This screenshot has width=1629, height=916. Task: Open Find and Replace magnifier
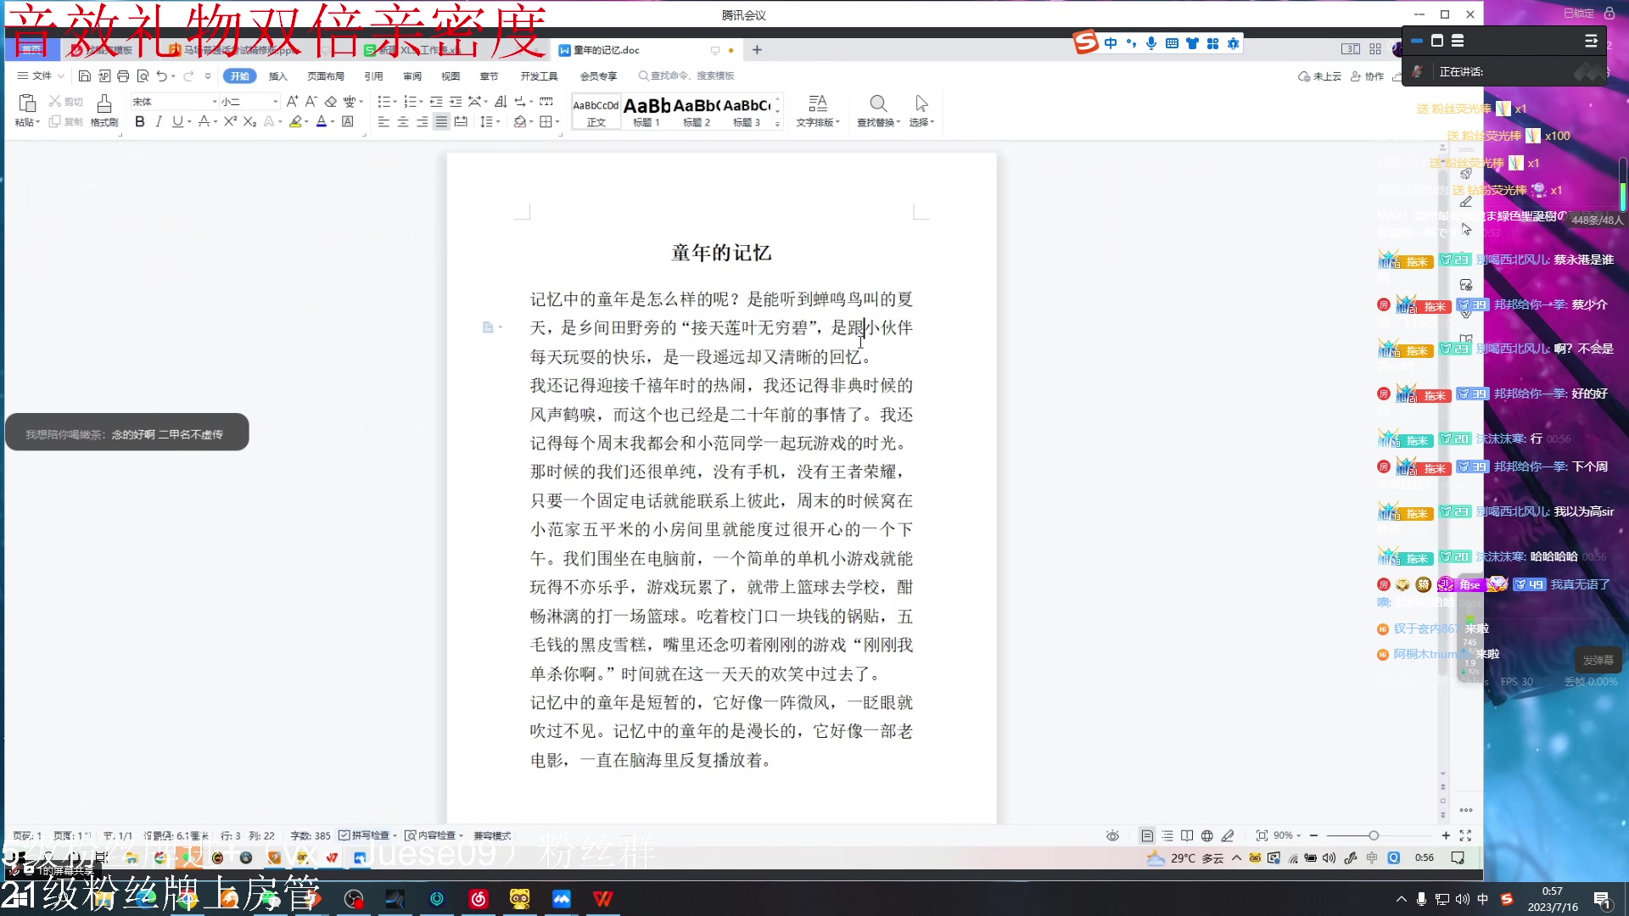pos(878,104)
